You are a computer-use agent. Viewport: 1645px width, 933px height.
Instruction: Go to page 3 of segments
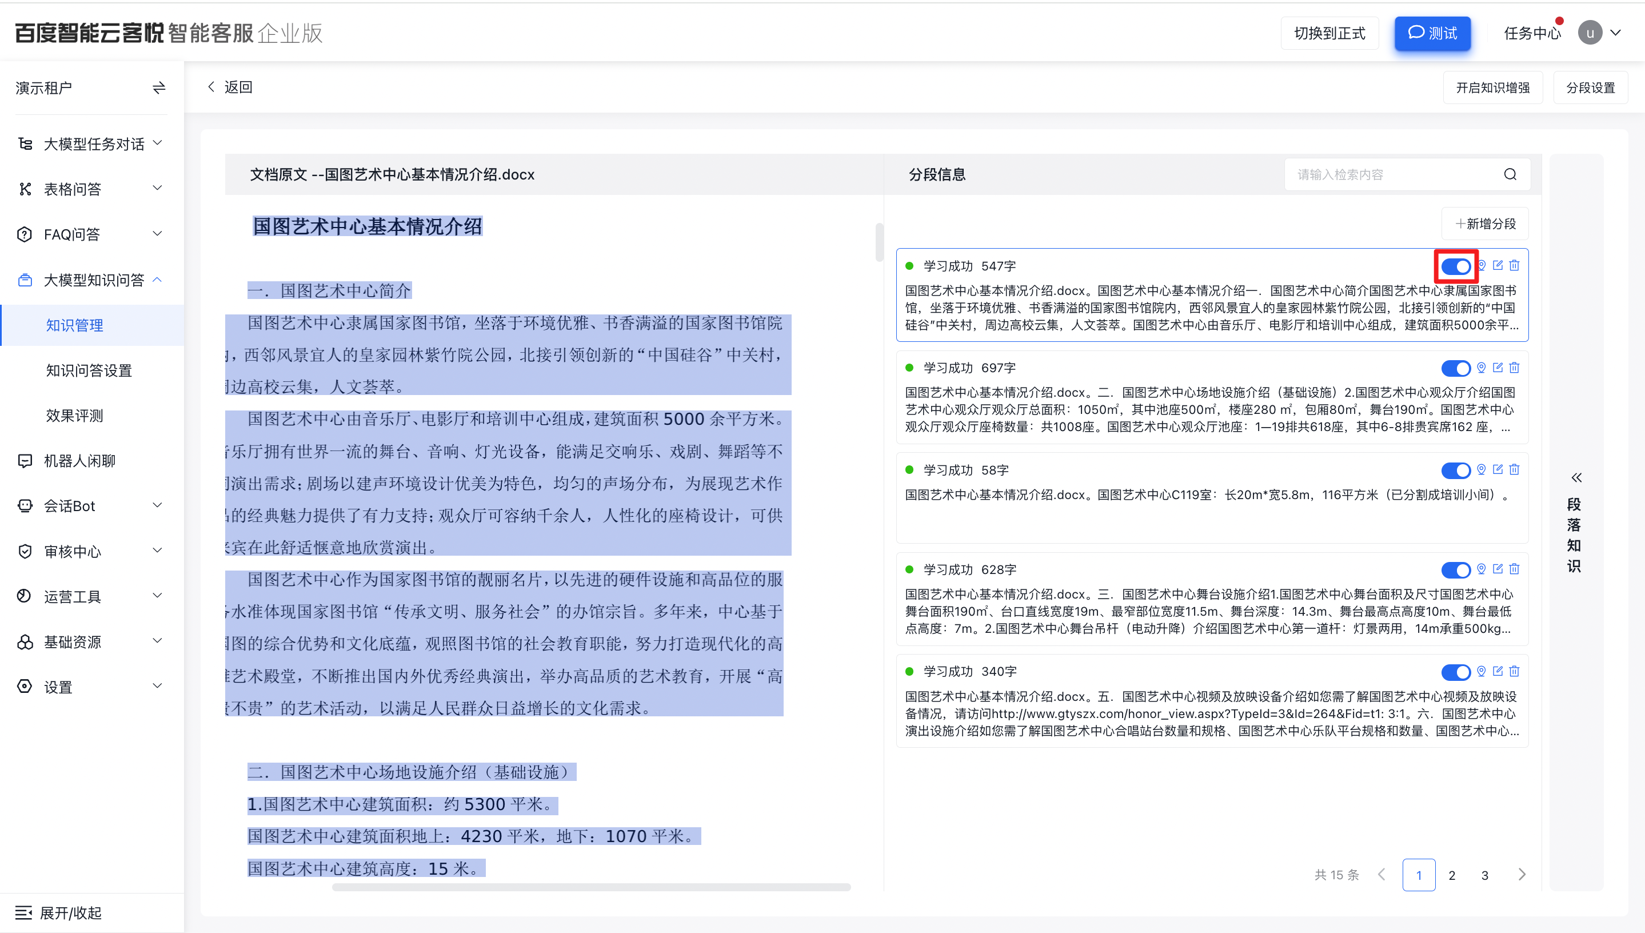pos(1485,875)
